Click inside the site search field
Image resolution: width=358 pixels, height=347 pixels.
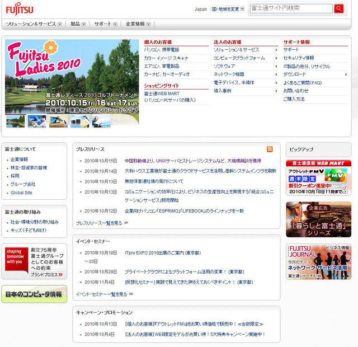(291, 8)
